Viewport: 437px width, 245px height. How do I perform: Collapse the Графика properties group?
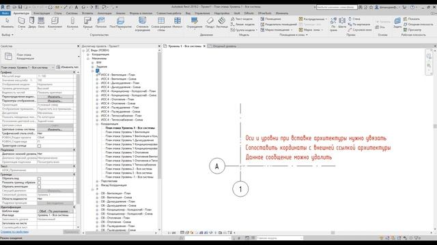coord(74,72)
